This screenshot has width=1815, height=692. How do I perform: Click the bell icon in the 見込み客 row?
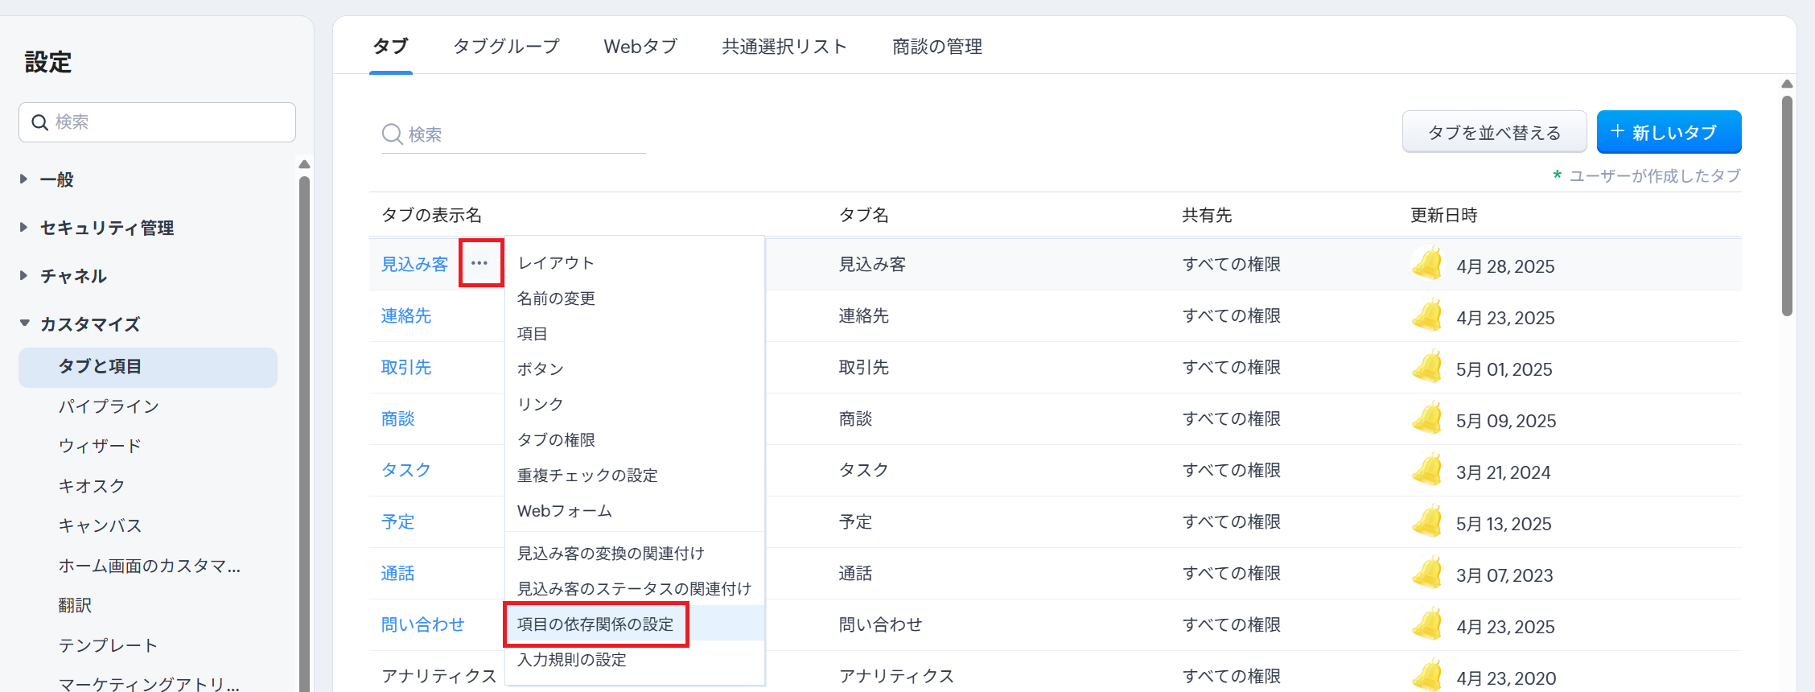[1427, 264]
